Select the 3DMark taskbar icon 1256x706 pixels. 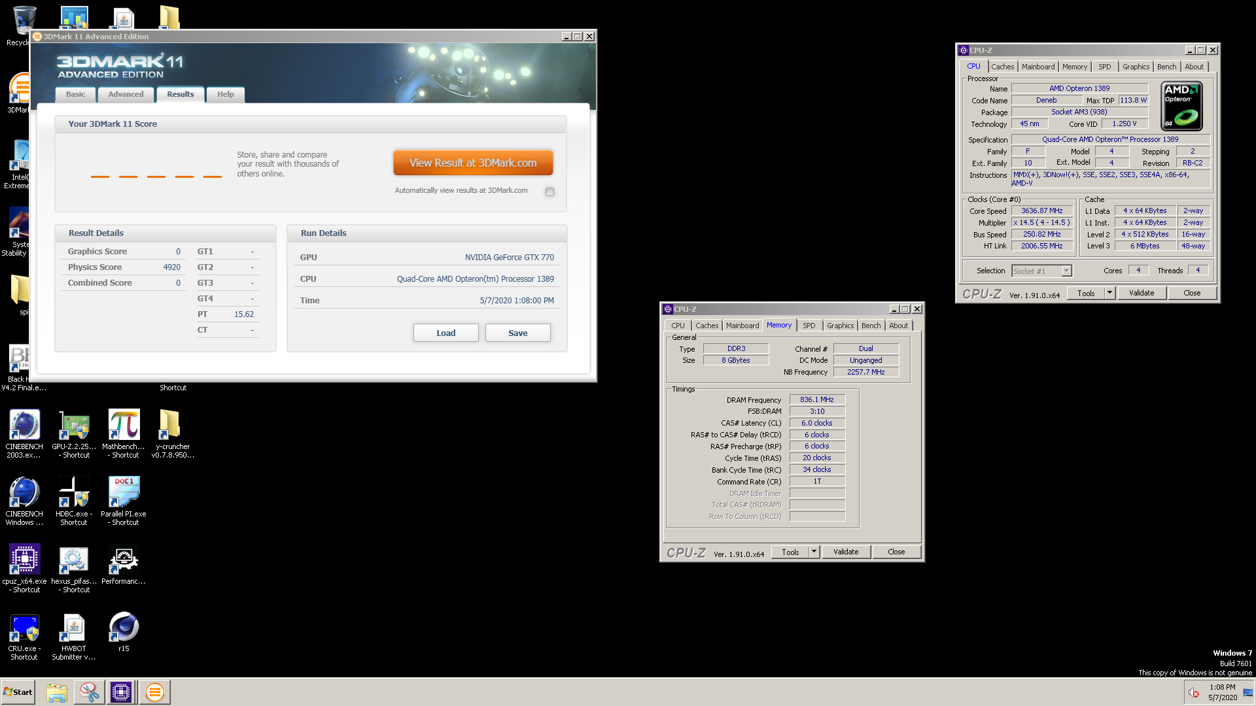pyautogui.click(x=154, y=692)
